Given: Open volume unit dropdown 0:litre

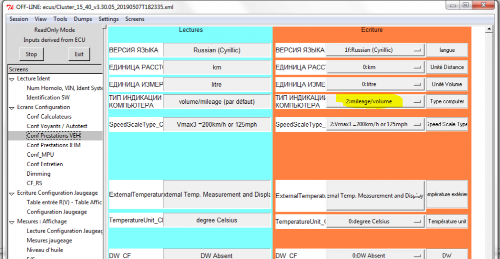Looking at the screenshot, I should tap(375, 84).
